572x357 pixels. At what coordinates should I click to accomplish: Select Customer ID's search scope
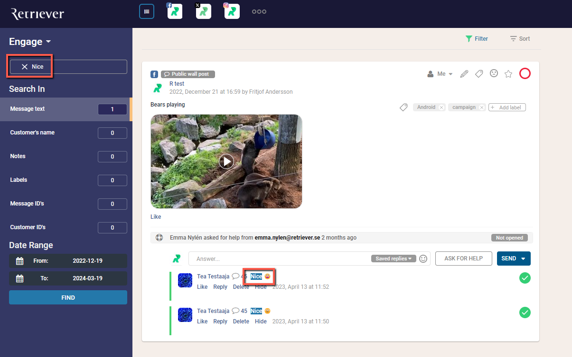coord(66,227)
